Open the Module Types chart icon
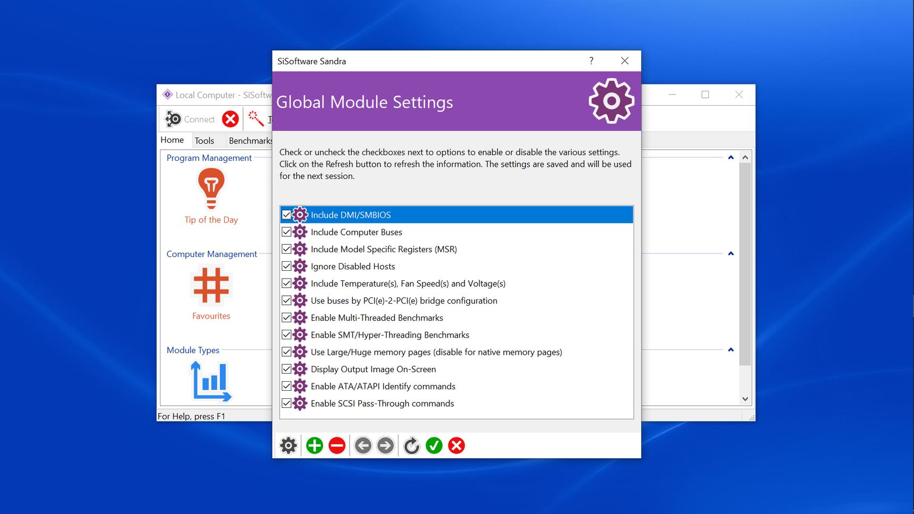 [x=211, y=381]
